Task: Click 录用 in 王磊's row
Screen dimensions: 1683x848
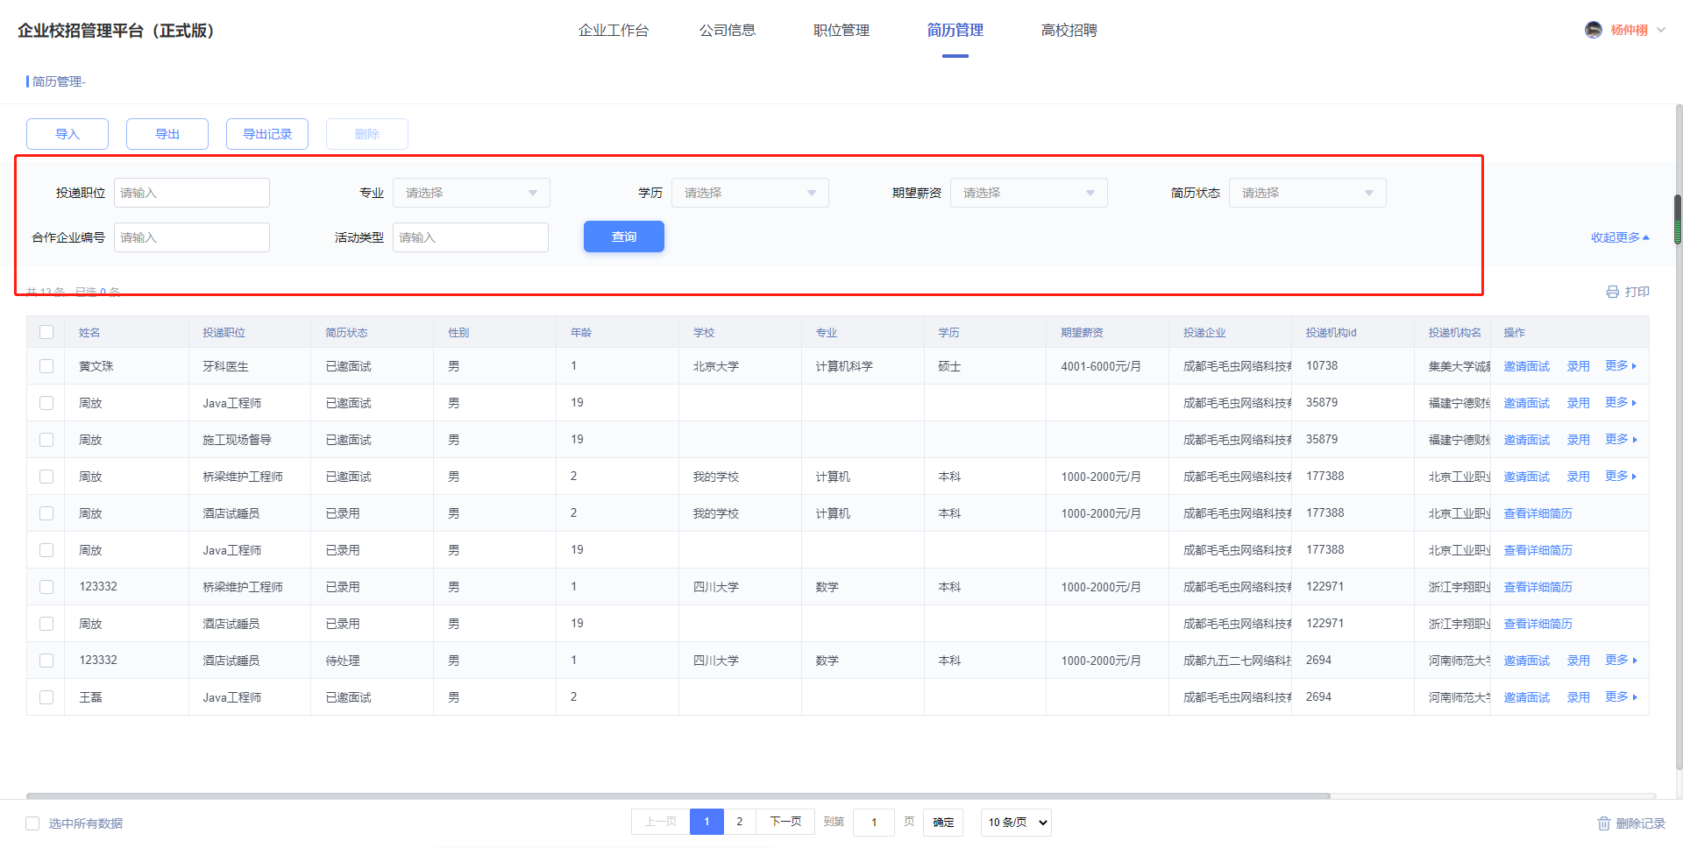Action: pyautogui.click(x=1579, y=697)
